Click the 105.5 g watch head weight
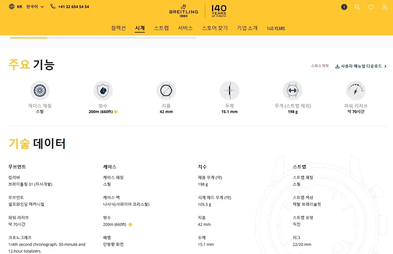 coord(204,204)
